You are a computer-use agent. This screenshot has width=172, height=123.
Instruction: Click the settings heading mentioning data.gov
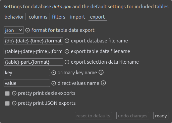(86, 7)
